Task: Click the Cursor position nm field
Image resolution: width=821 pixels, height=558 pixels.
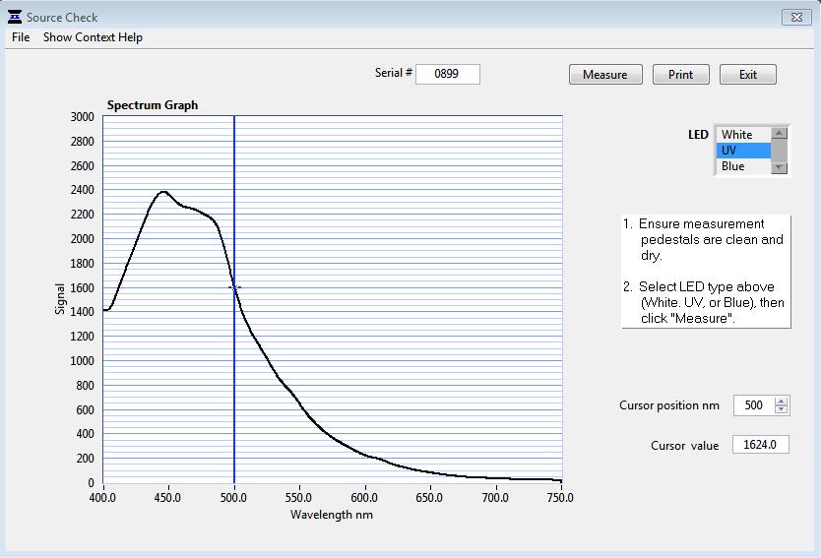Action: [x=753, y=405]
